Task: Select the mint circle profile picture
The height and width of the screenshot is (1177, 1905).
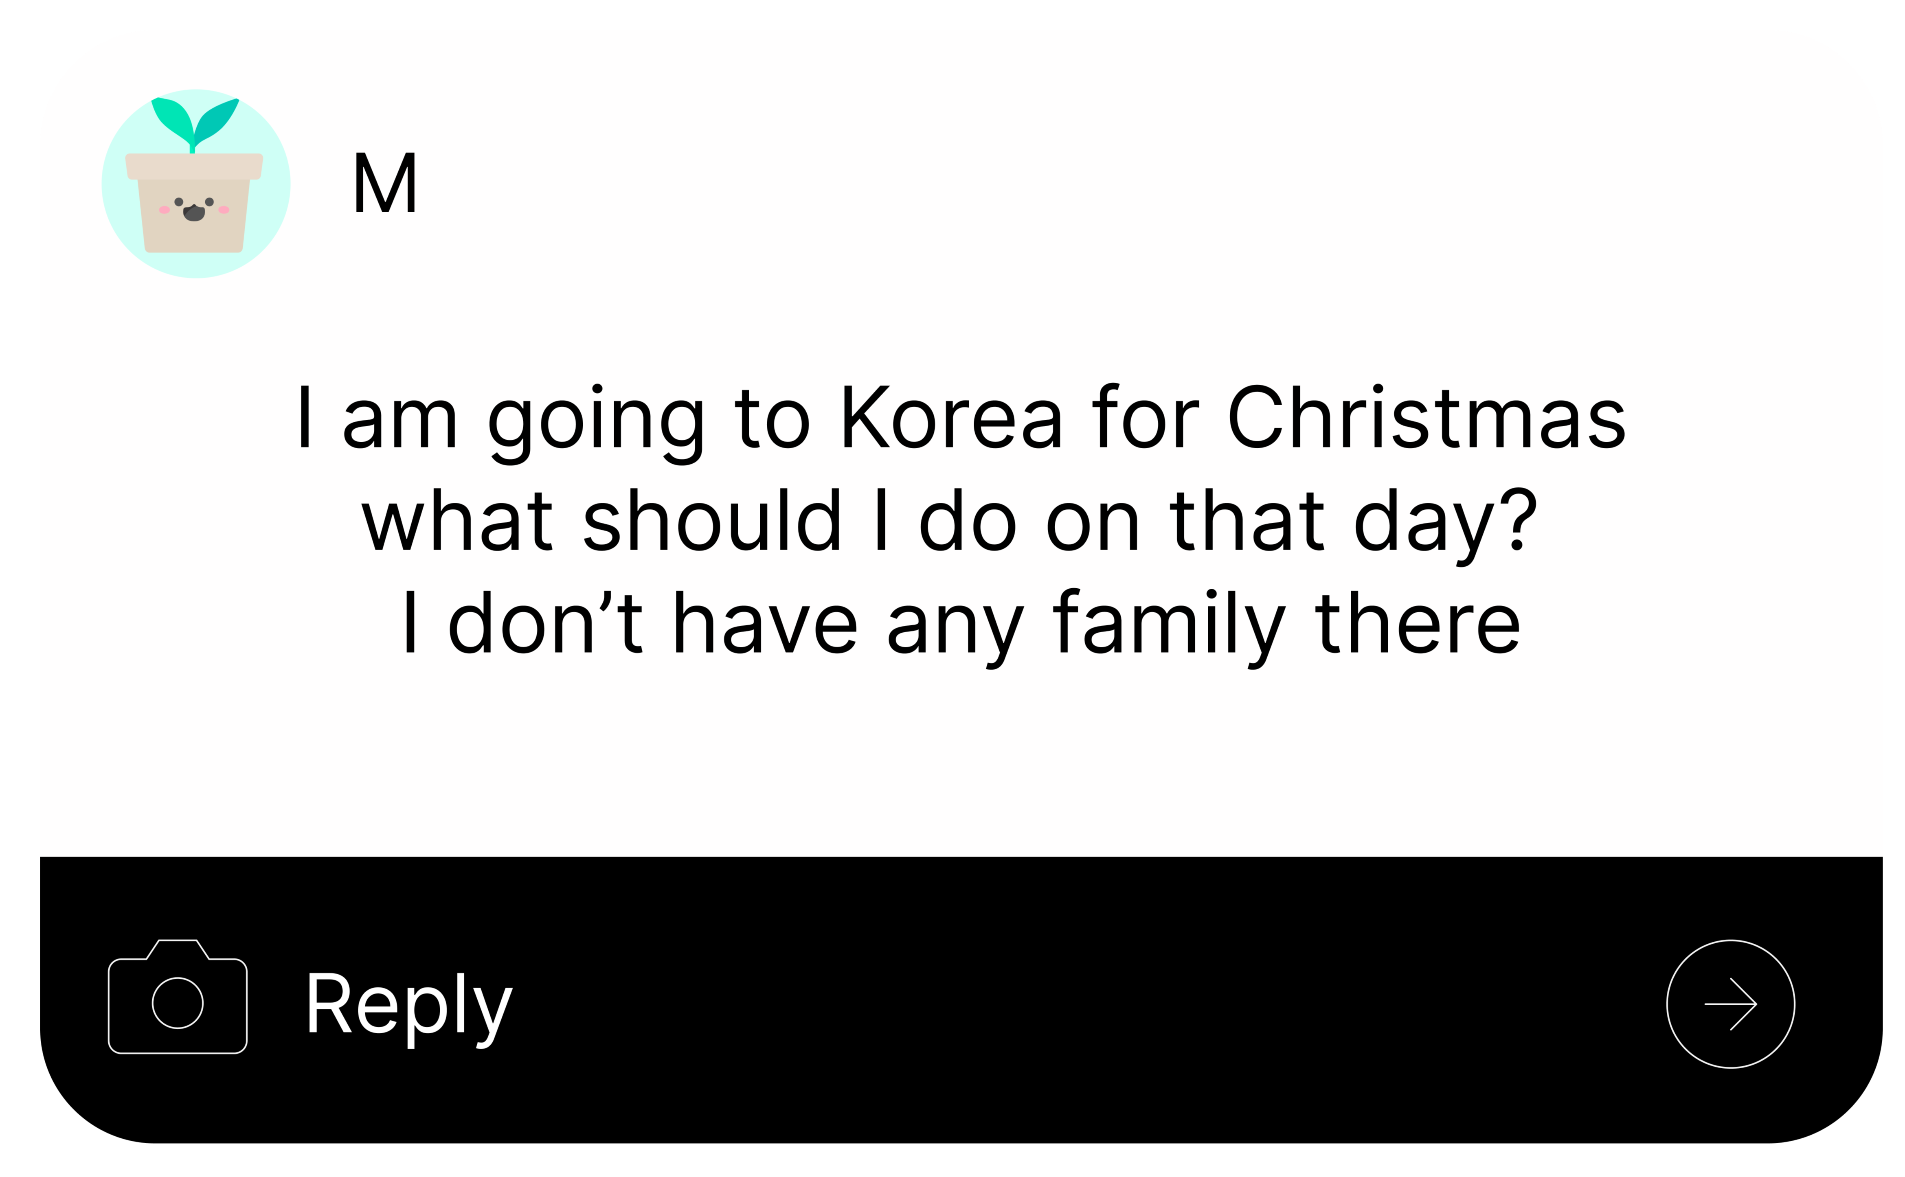Action: click(195, 183)
